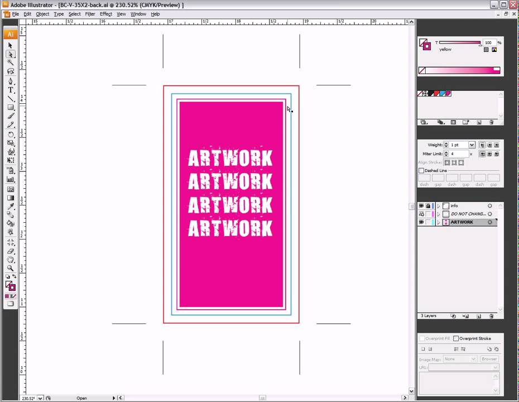Click the Miter Limit stepper arrows
The height and width of the screenshot is (402, 519).
[446, 154]
